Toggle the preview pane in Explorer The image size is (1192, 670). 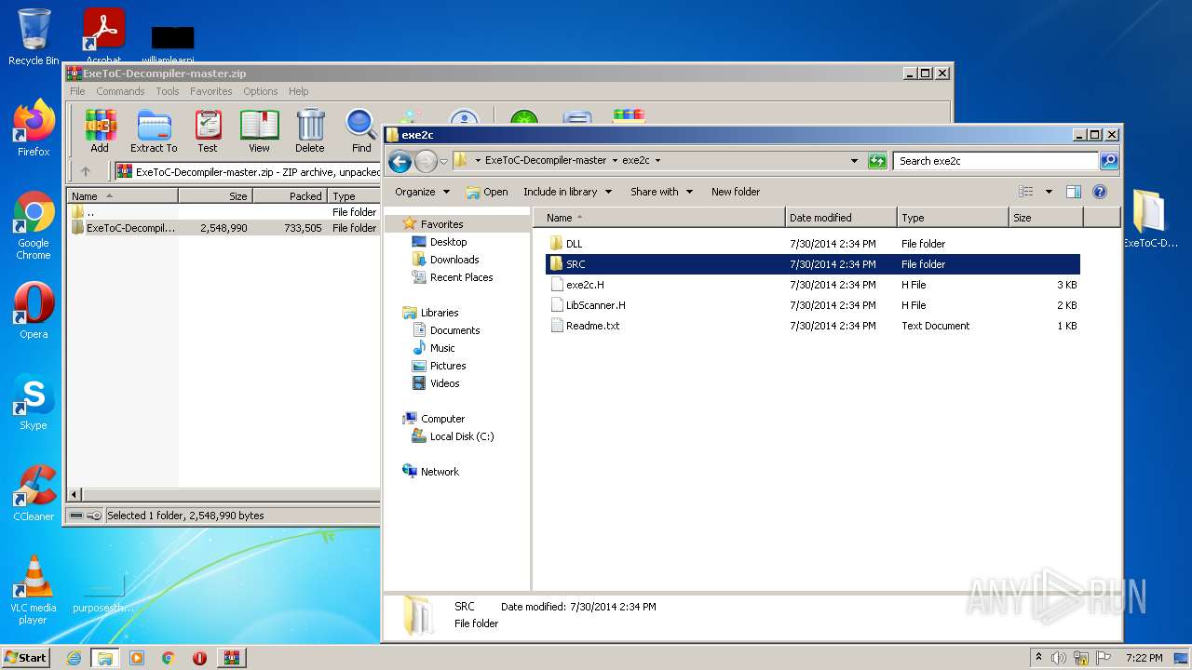1074,192
